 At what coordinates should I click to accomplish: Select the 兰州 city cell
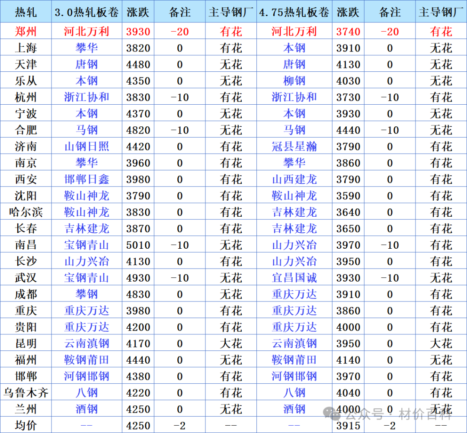[26, 409]
